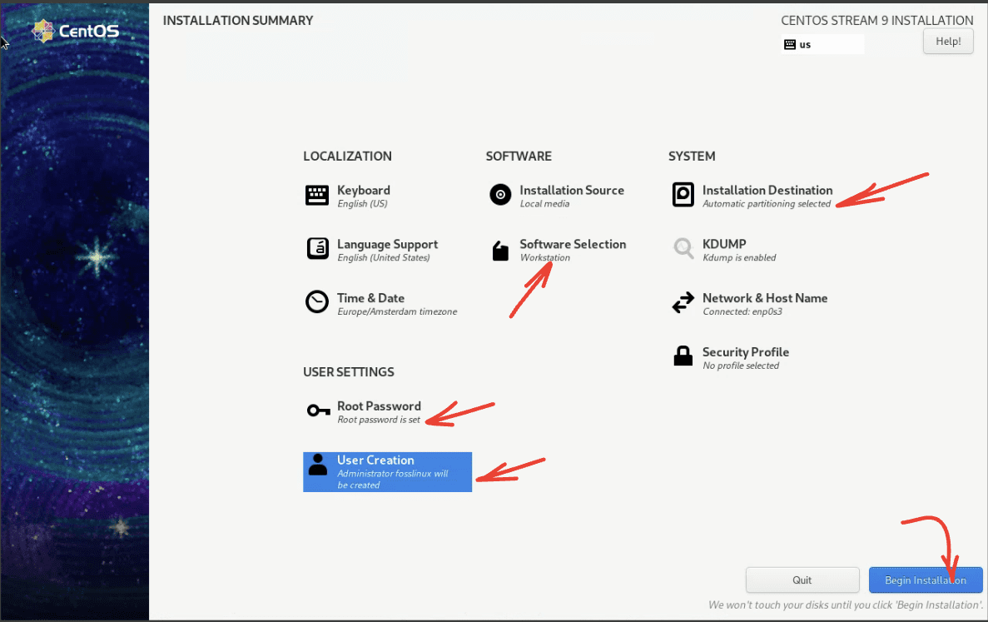Viewport: 988px width, 622px height.
Task: Click the Installation Destination disk icon
Action: 683,195
